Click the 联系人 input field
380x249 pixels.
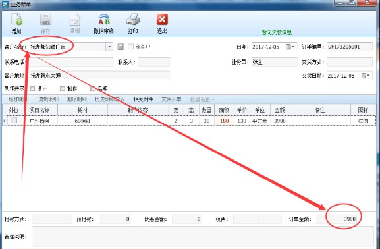[154, 62]
